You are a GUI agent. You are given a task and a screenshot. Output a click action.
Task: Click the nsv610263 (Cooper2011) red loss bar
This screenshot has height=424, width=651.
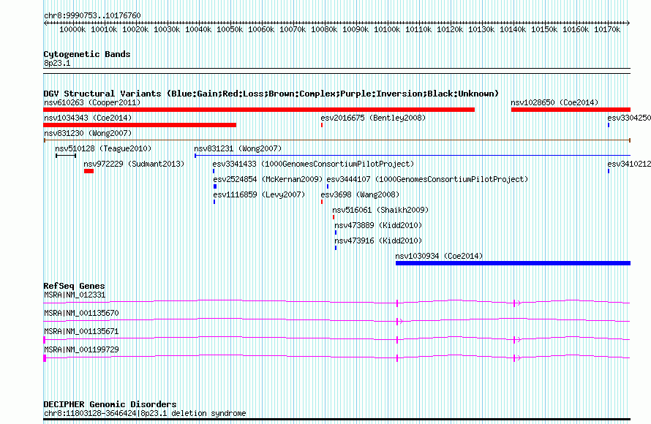[259, 110]
